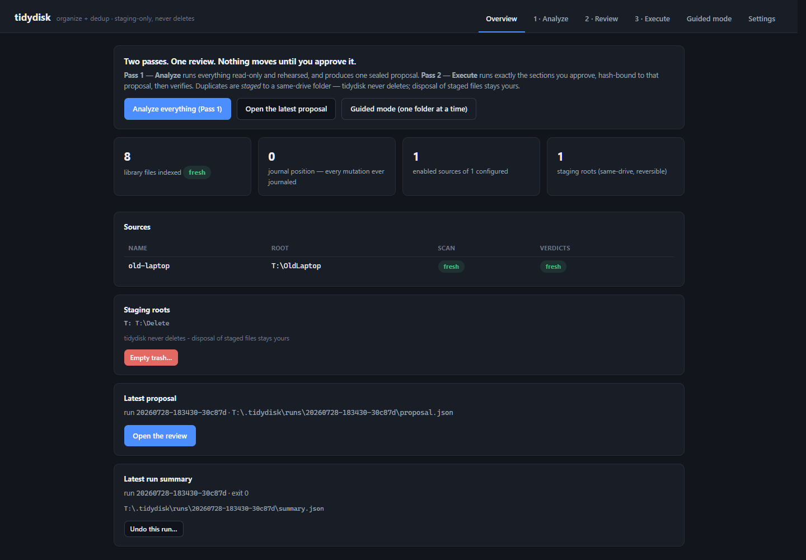This screenshot has width=806, height=560.
Task: Click the run id with exit 0 line
Action: [x=186, y=493]
